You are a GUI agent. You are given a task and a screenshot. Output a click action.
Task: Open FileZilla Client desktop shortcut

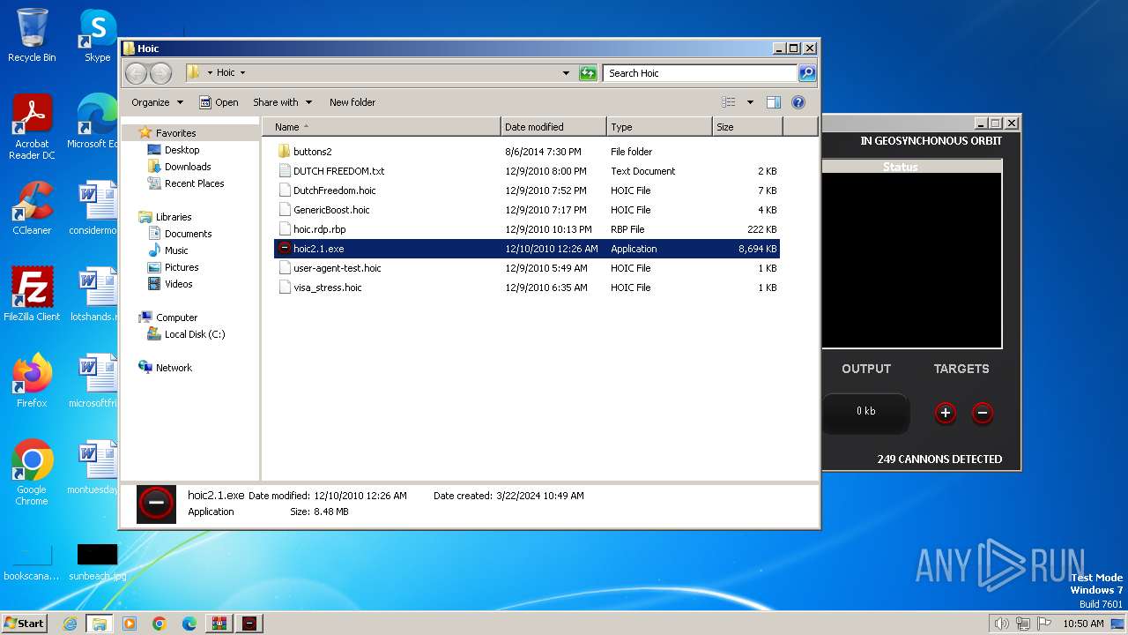coord(32,295)
